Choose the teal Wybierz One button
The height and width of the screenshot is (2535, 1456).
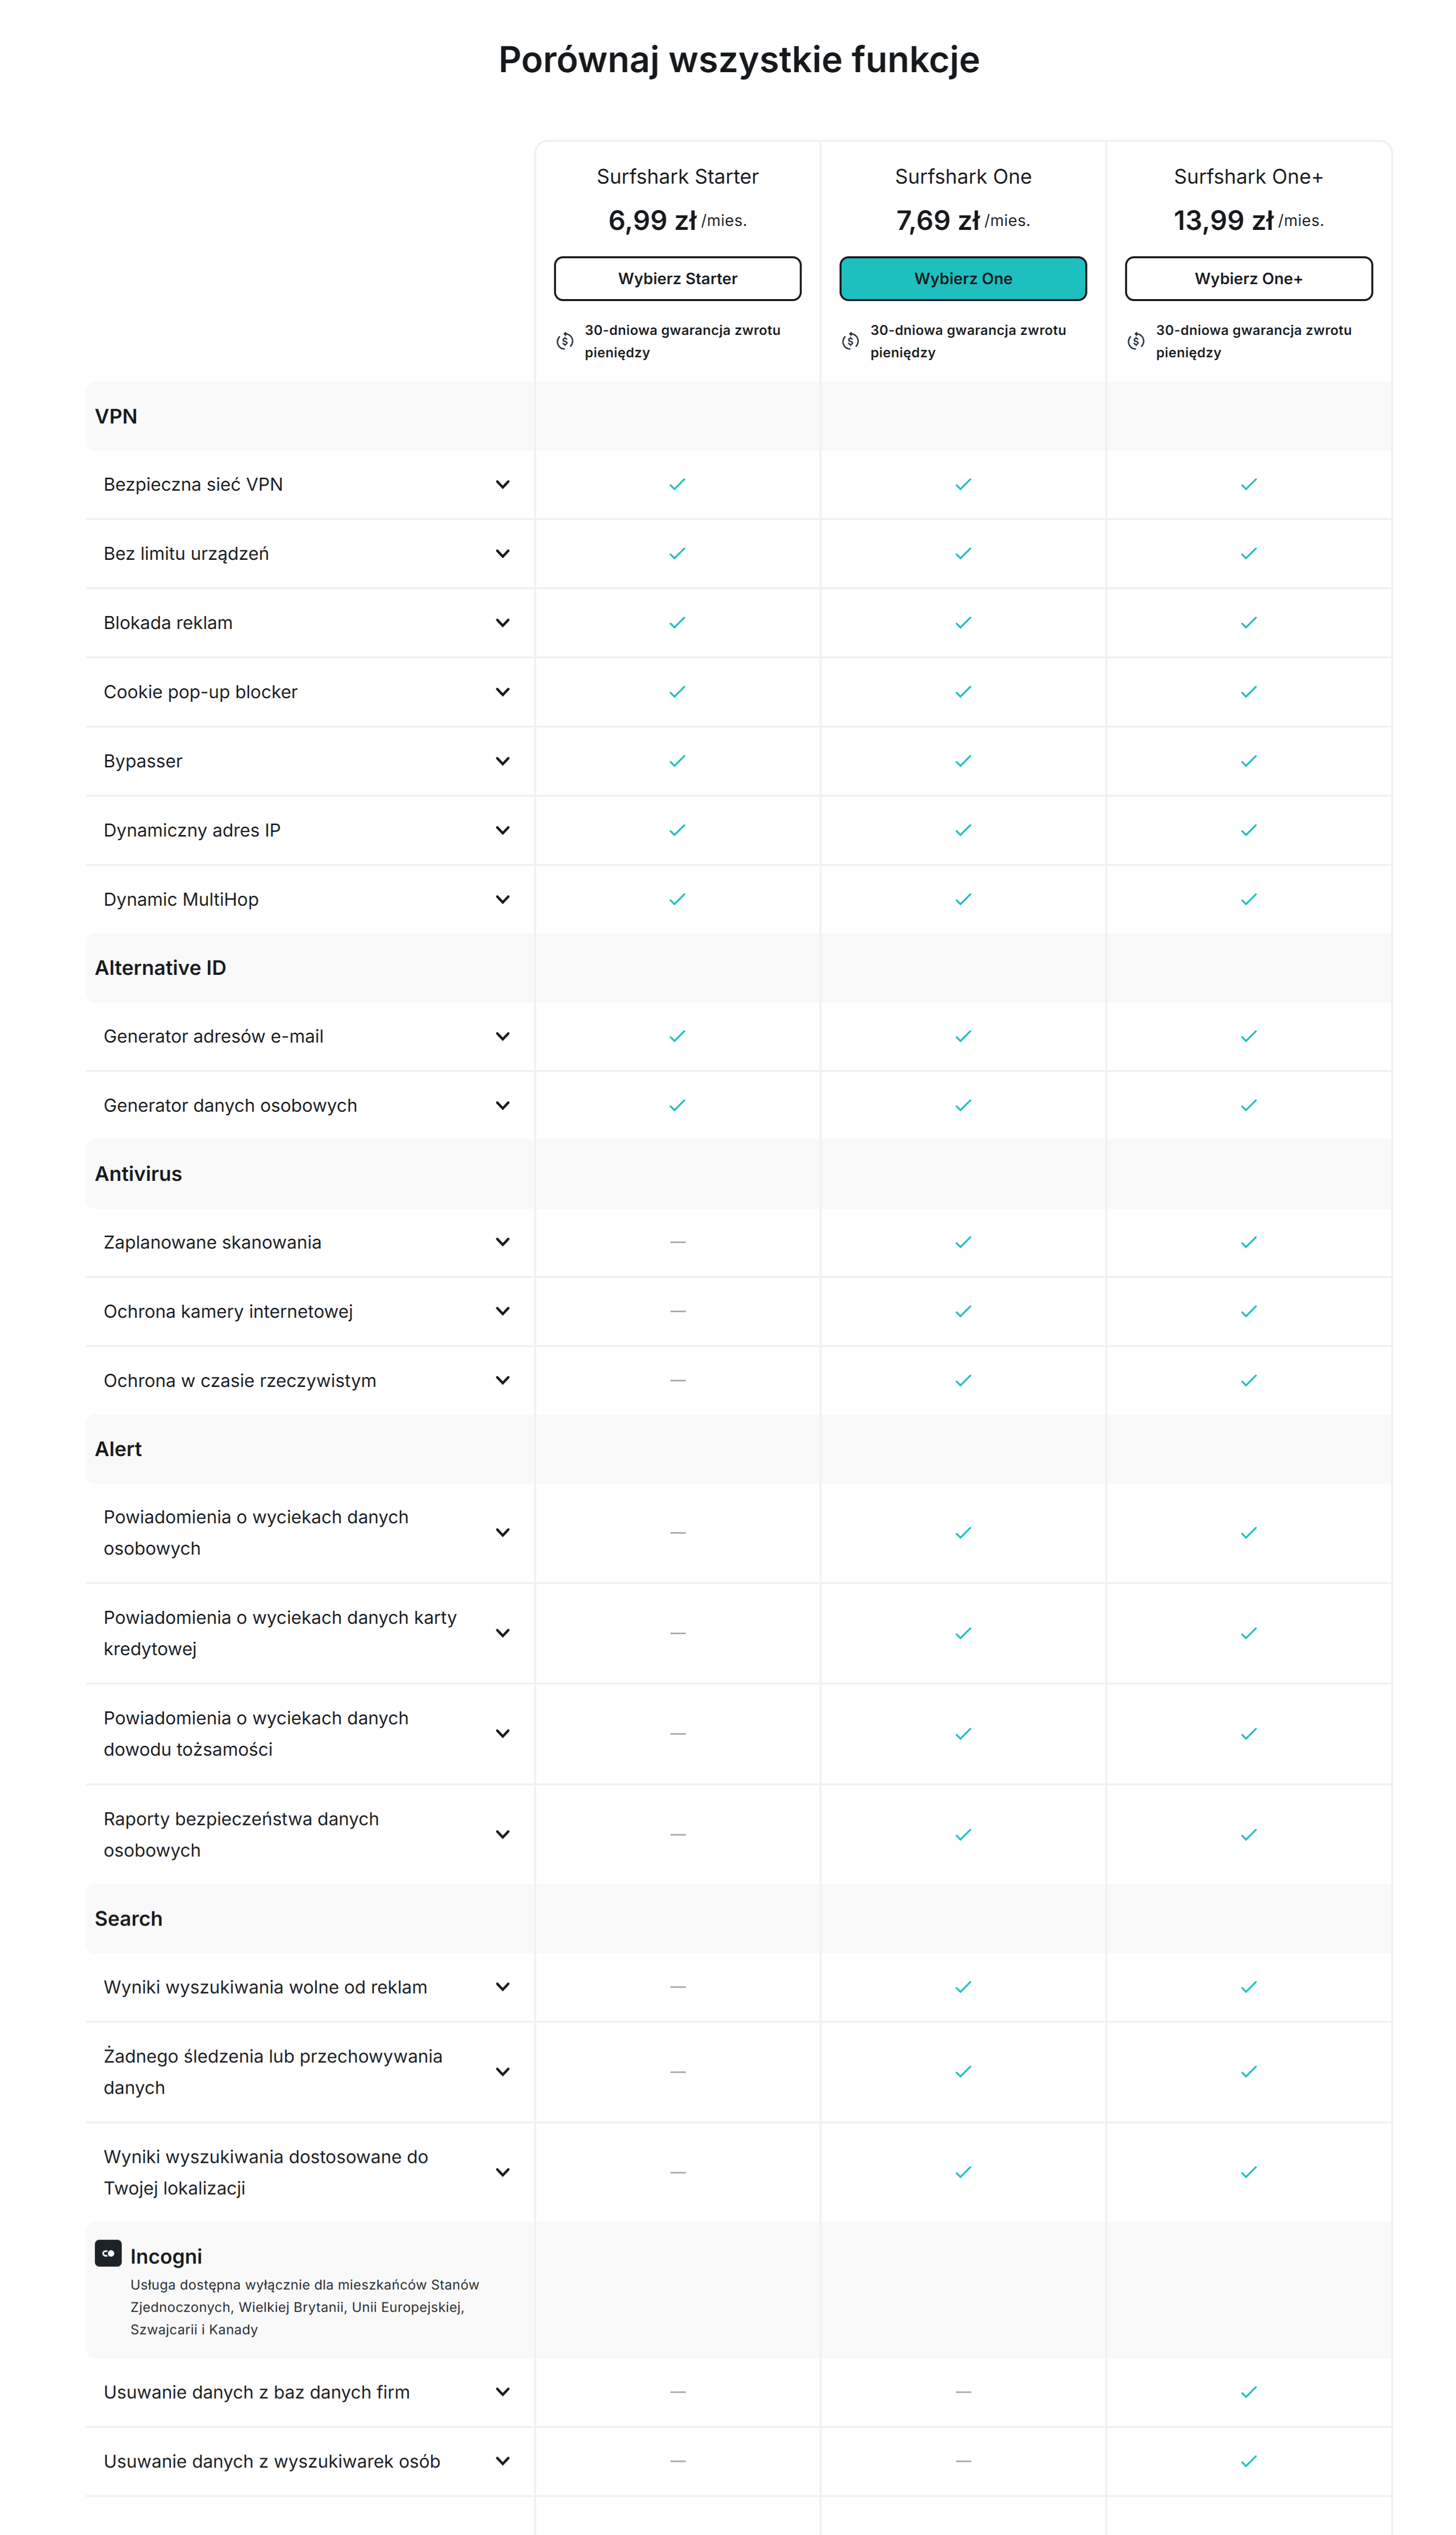click(x=962, y=278)
